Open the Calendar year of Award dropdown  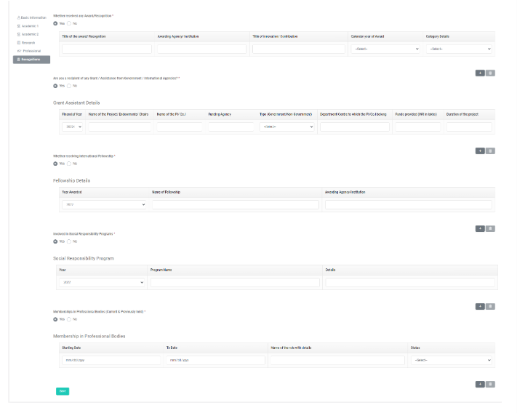(x=385, y=49)
